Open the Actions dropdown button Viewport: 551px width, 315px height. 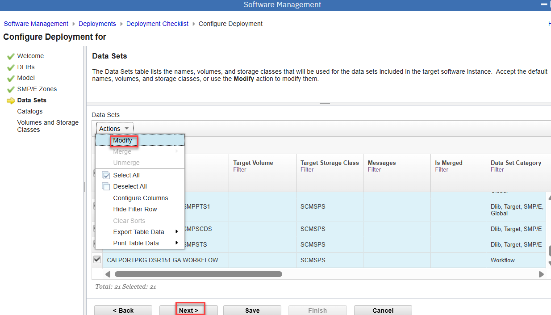[114, 129]
